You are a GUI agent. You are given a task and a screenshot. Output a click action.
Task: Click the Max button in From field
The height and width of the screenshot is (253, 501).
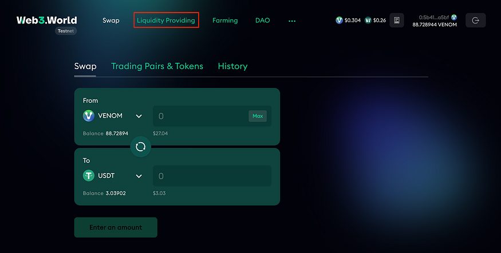point(258,116)
